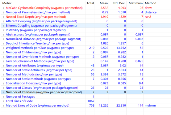Viewport: 171px width, 115px height.
Task: Select Number of Methods label
Action: coord(34,75)
